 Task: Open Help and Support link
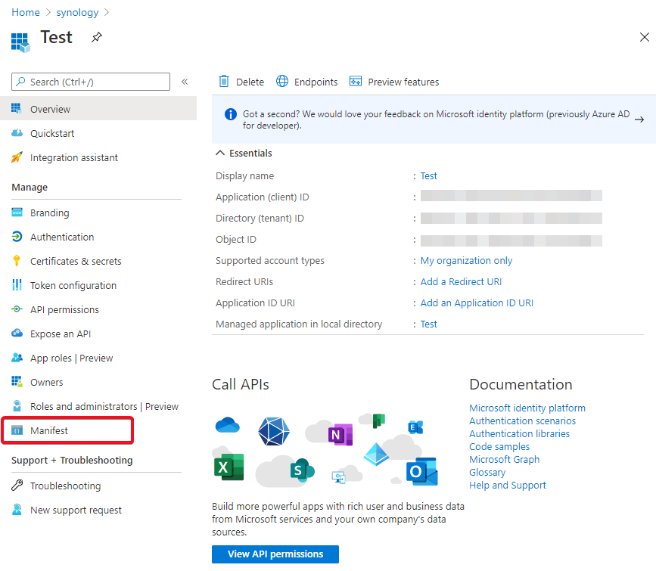[508, 486]
